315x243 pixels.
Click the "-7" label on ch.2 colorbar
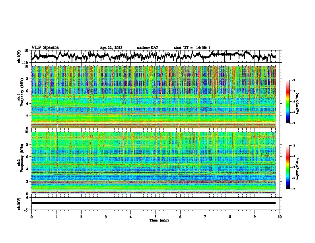point(293,189)
